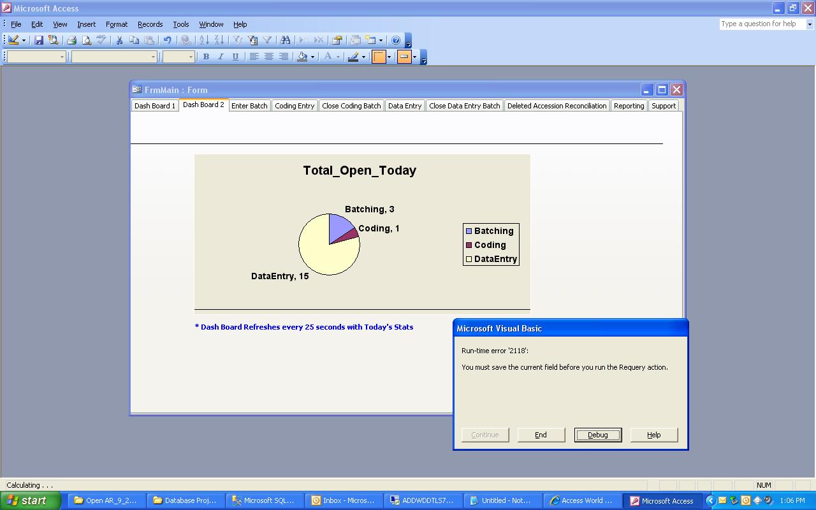Open Microsoft Access Help question mark icon
This screenshot has width=816, height=510.
point(396,40)
